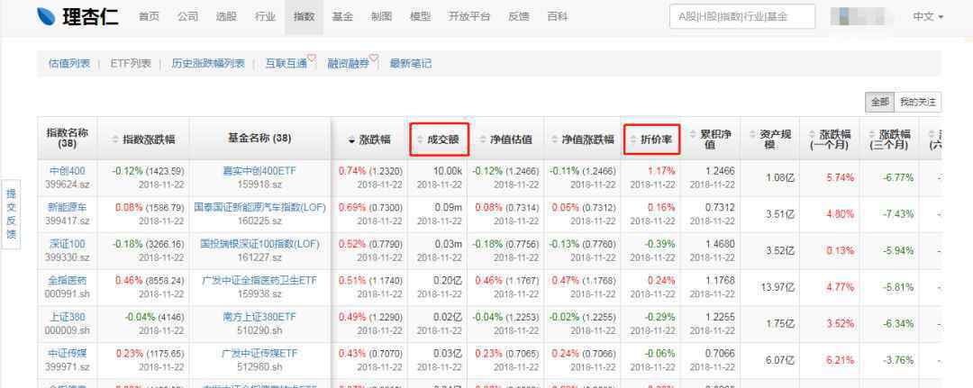Open the ETF列表 sub-tab
Screen dimensions: 973x388
(x=131, y=63)
